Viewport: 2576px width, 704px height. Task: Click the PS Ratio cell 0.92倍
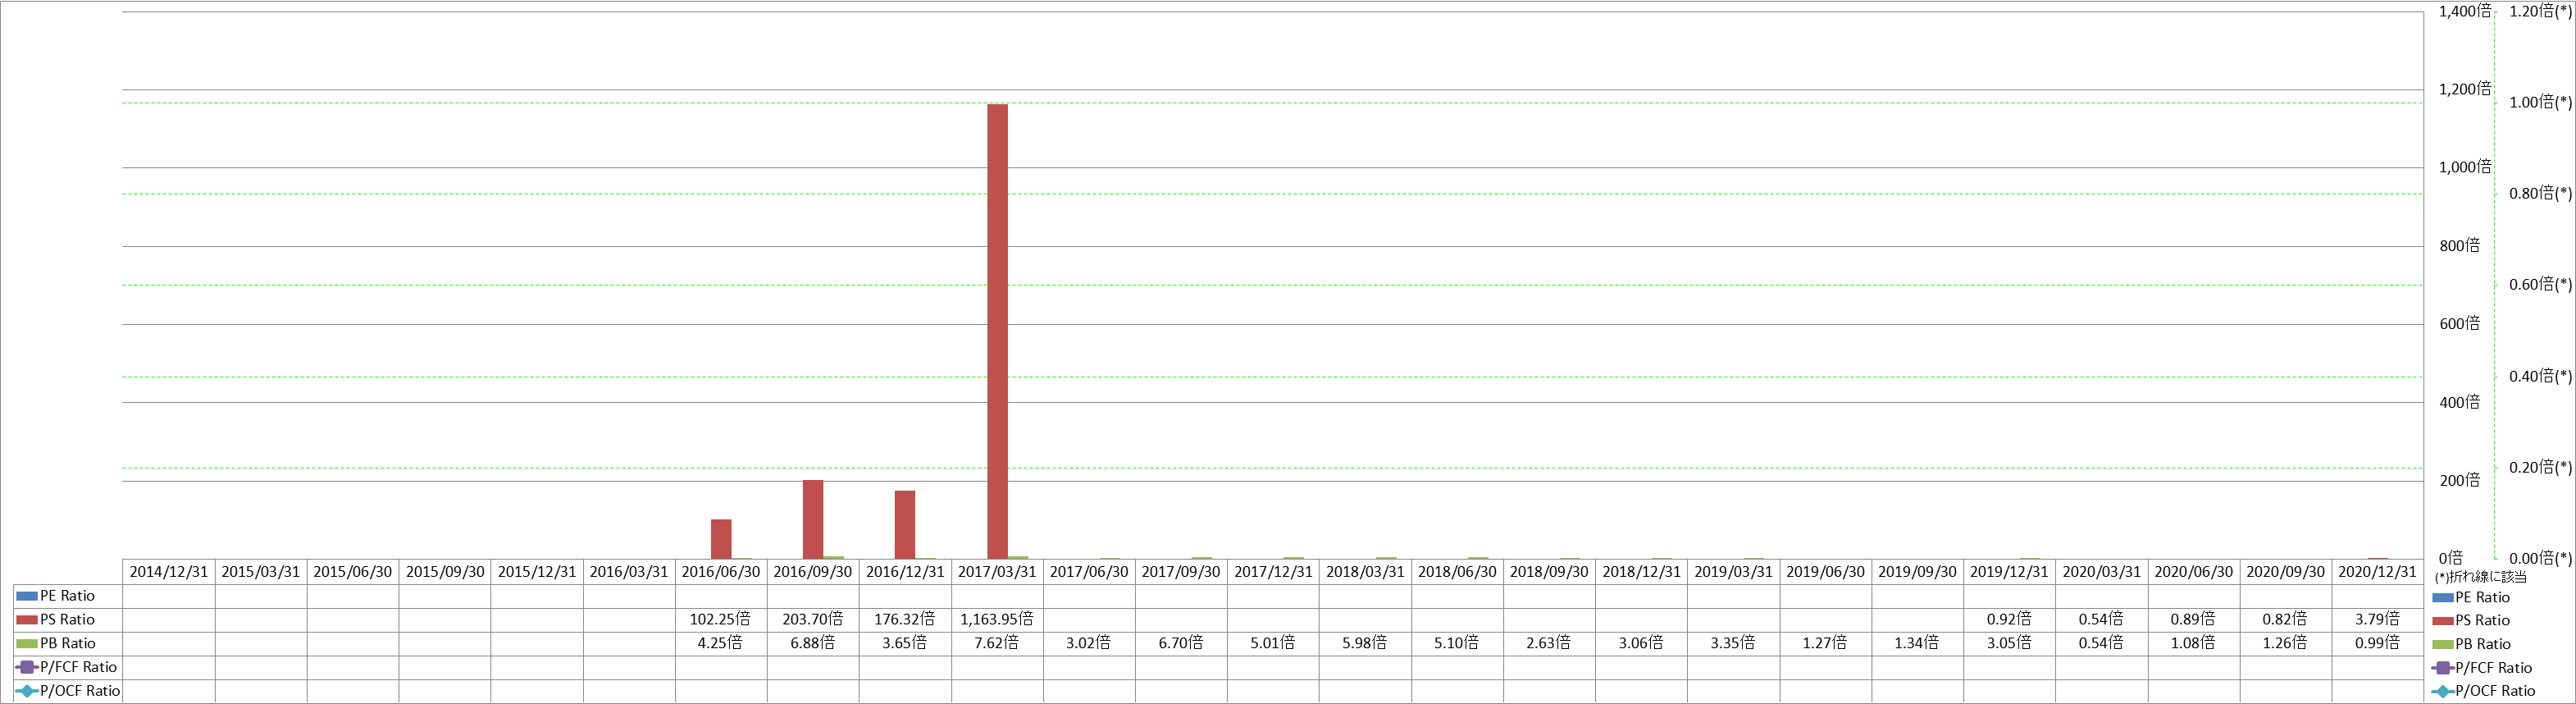[x=2009, y=620]
